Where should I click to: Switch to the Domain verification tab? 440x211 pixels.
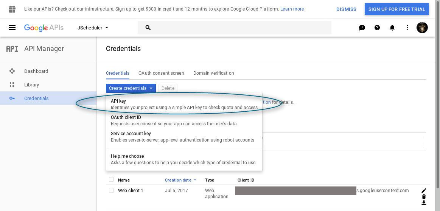click(x=213, y=73)
